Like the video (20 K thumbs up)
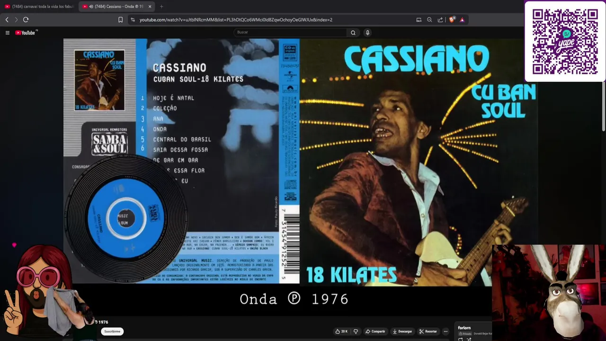This screenshot has height=341, width=606. tap(341, 332)
